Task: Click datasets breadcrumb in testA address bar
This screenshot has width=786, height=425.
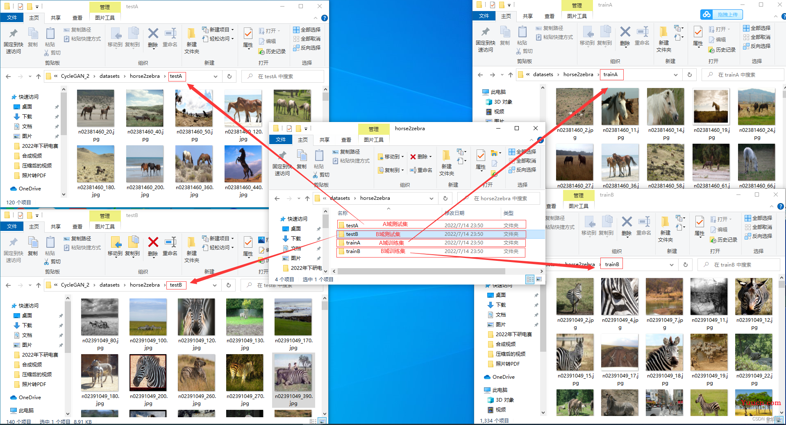Action: [109, 76]
